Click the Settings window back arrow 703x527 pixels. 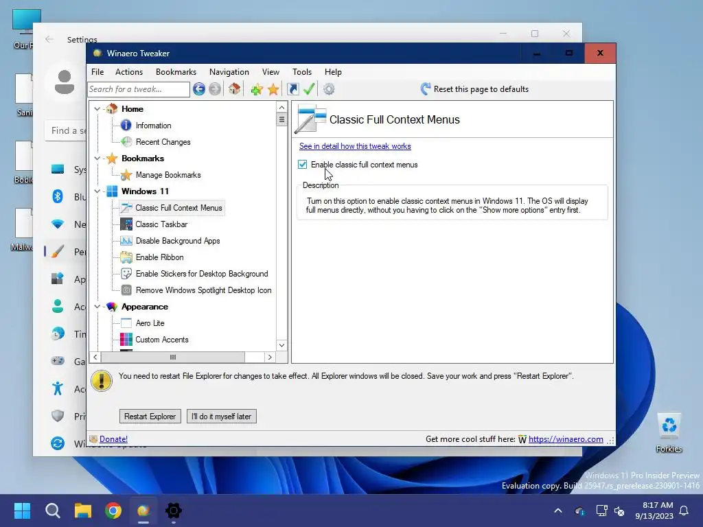coord(49,39)
